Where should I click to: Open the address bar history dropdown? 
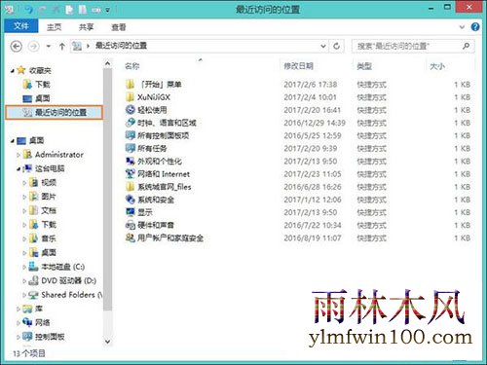[x=323, y=46]
